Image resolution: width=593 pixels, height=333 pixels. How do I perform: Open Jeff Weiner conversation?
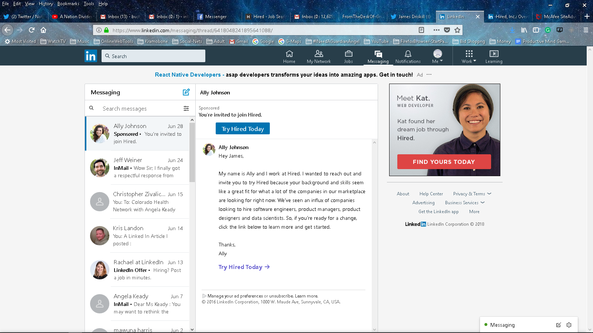click(138, 168)
